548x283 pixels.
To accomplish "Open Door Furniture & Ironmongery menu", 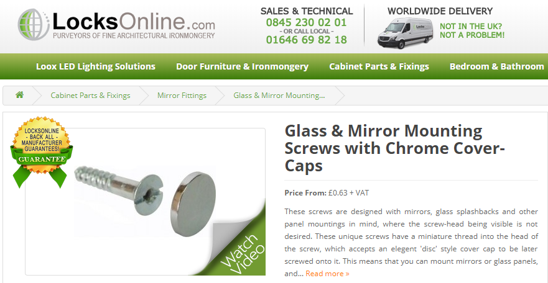I will pyautogui.click(x=242, y=66).
